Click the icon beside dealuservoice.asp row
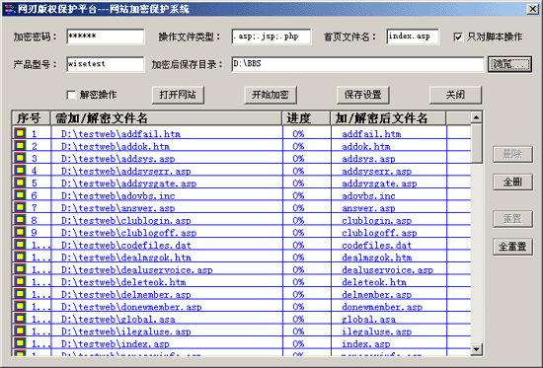 point(20,269)
